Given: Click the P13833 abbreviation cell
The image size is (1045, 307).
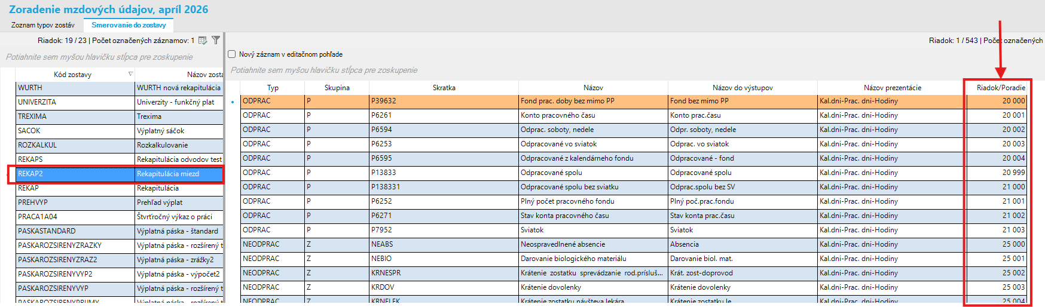Looking at the screenshot, I should tap(444, 173).
